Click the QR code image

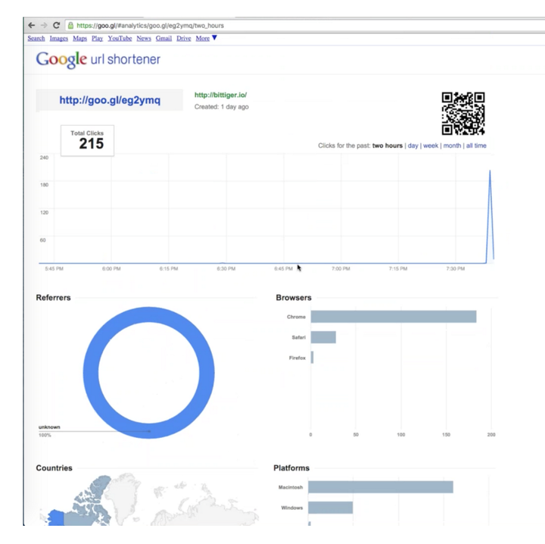463,114
